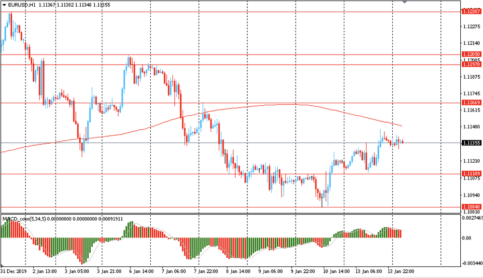
Task: Click the small scroll marker at bottom-left corner
Action: [x=2, y=267]
